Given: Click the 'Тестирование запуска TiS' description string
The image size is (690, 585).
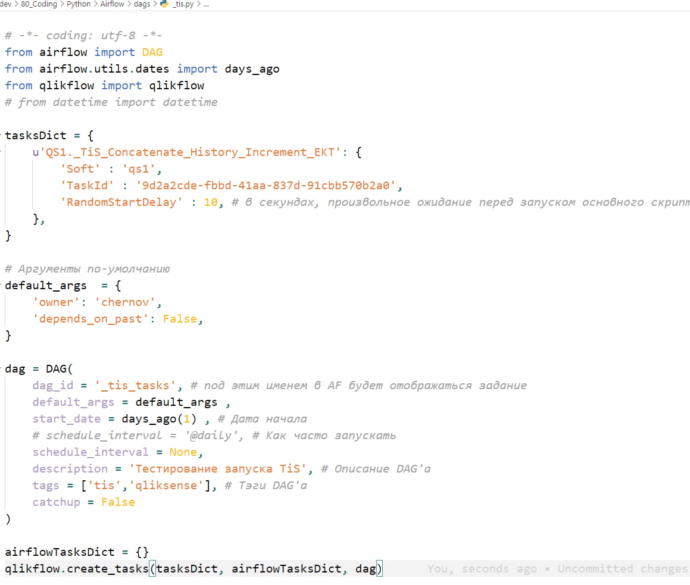Looking at the screenshot, I should 217,469.
